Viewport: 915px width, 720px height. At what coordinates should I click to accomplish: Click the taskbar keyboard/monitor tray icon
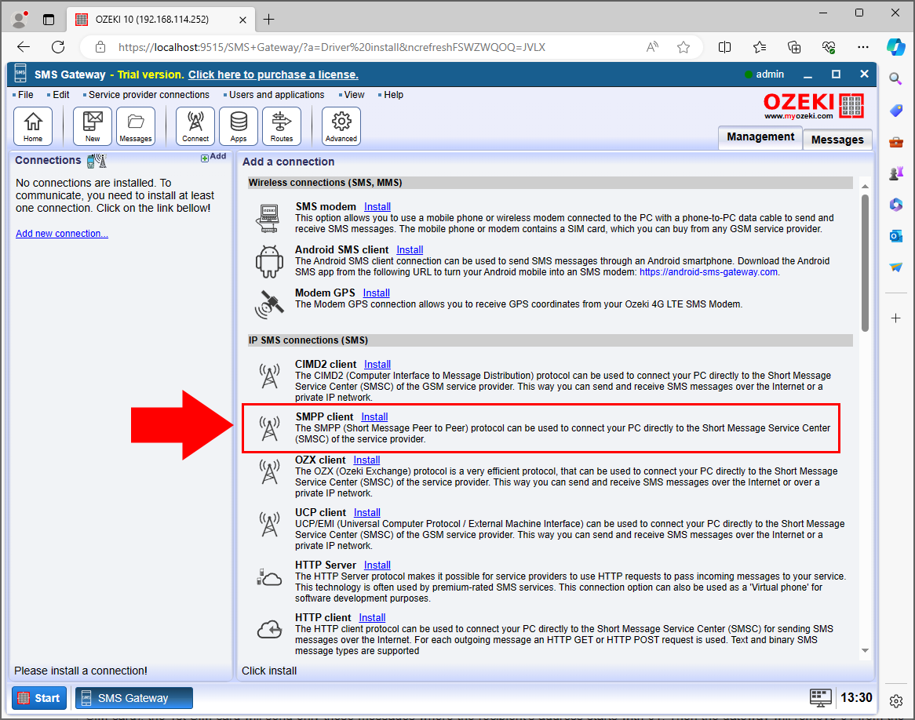820,697
